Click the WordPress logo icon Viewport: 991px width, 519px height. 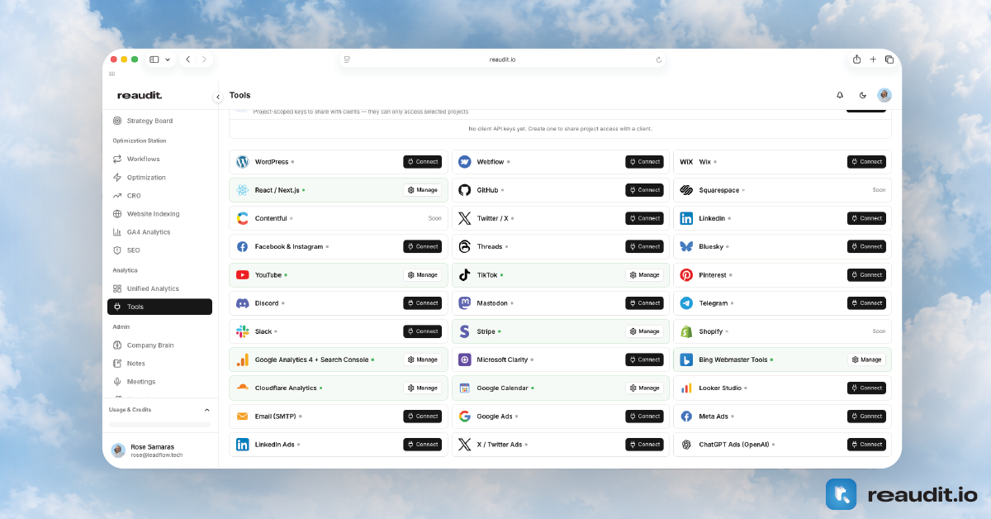243,162
